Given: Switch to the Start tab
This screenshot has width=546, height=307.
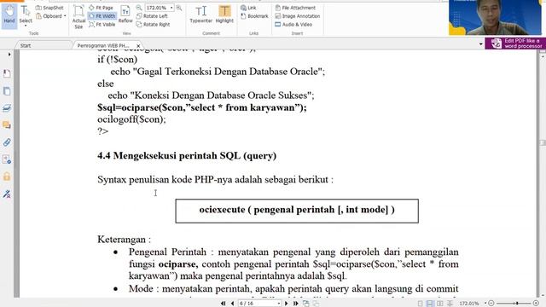Looking at the screenshot, I should [x=26, y=45].
